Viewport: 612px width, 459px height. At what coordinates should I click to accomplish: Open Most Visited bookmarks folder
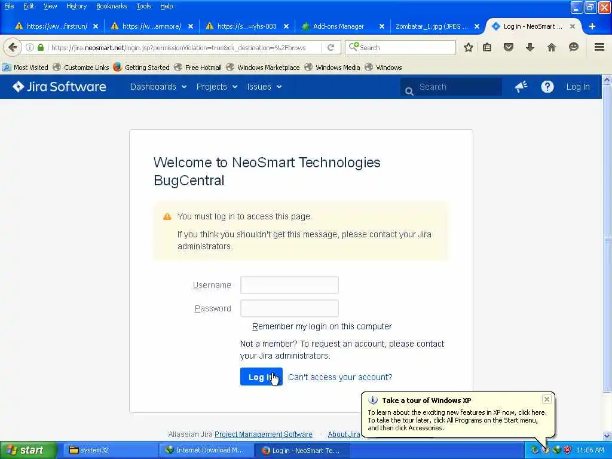click(x=25, y=67)
